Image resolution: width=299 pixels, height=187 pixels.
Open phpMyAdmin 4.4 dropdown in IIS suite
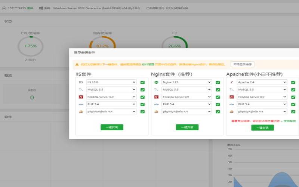[111, 111]
